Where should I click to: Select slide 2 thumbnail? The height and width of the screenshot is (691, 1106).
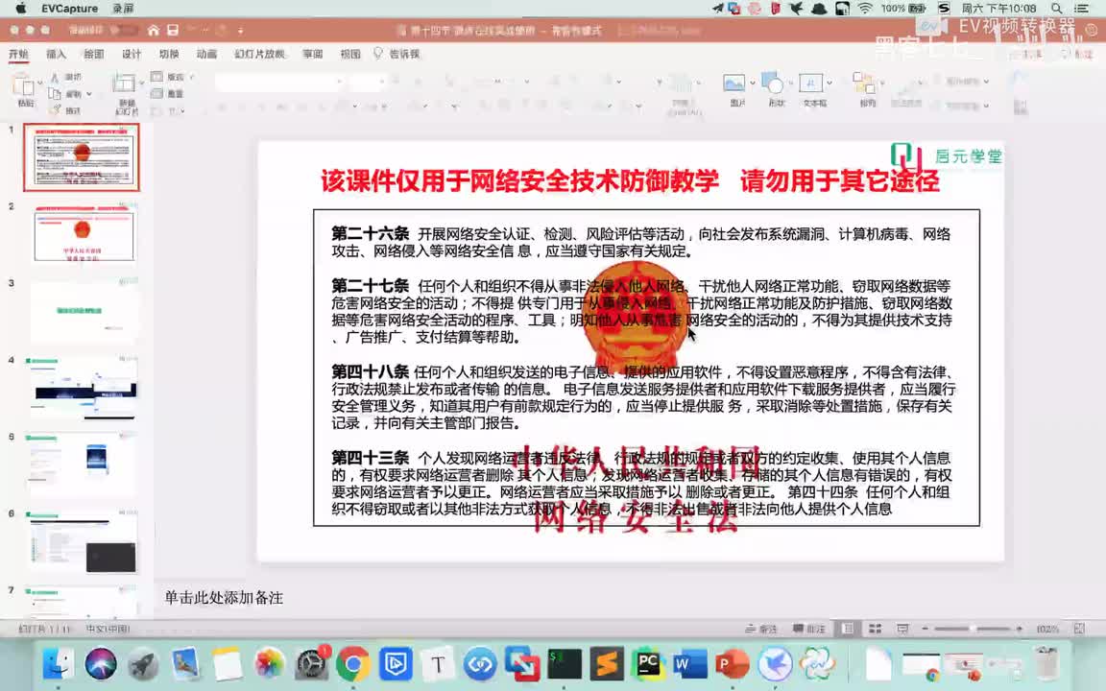(84, 235)
